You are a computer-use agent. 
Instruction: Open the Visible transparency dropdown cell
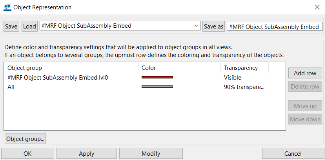244,78
